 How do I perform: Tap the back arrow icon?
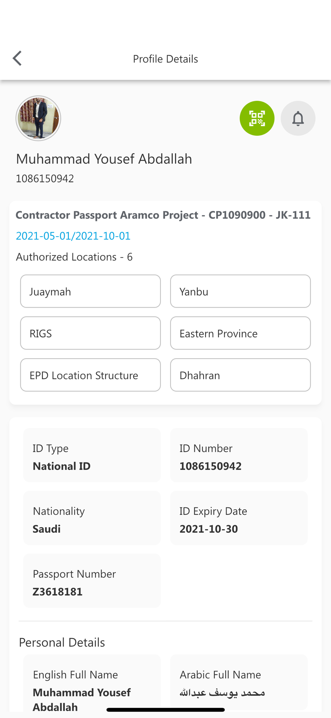click(x=17, y=59)
